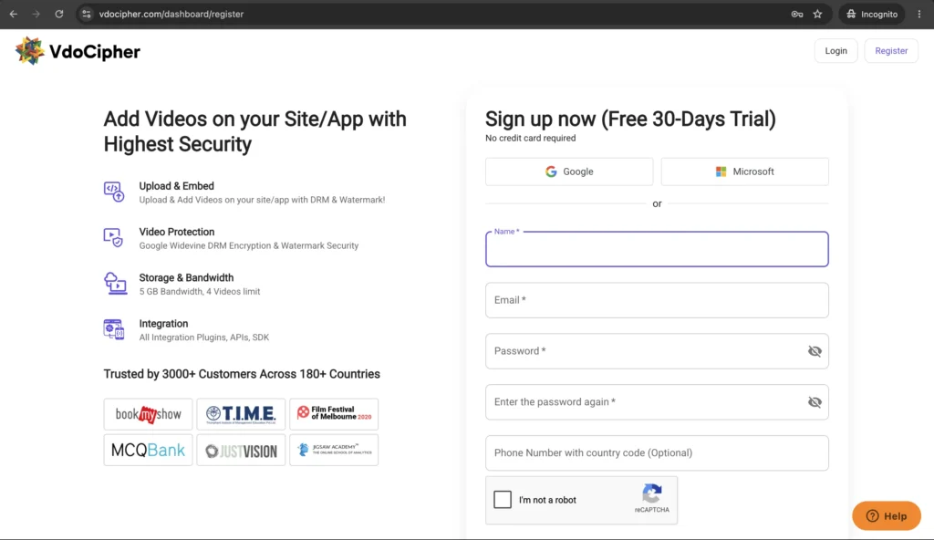Click the Trusted by 3000+ Customers heading

[x=241, y=374]
